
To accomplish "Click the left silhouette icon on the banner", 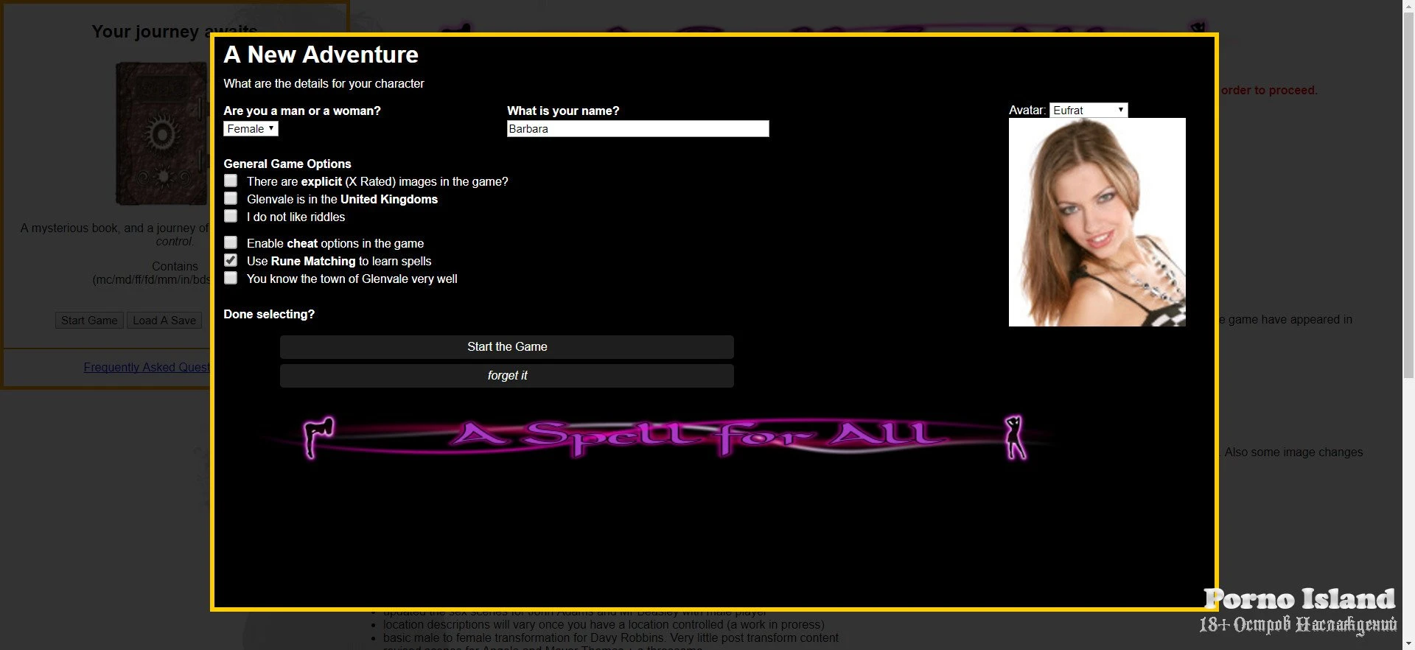I will 319,436.
